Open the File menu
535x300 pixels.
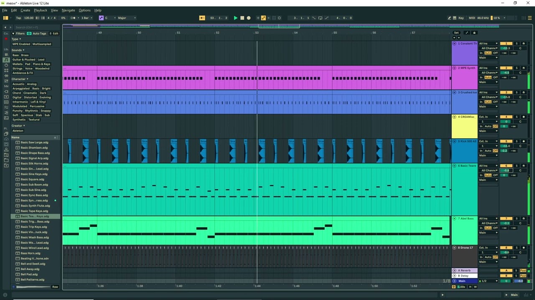point(5,10)
